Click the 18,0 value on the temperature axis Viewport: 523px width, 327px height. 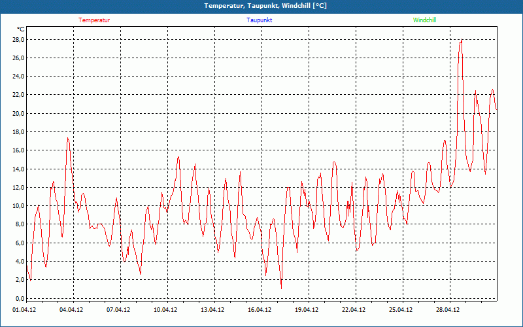pyautogui.click(x=18, y=132)
